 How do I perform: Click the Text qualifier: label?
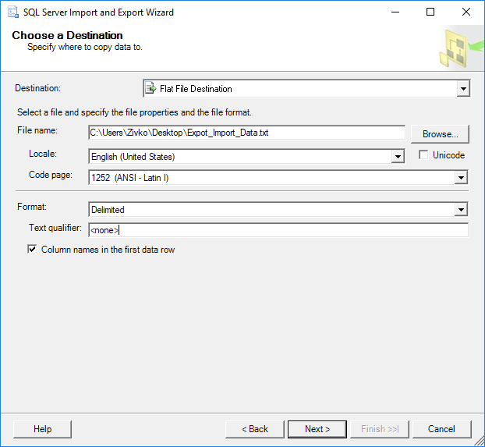click(55, 228)
